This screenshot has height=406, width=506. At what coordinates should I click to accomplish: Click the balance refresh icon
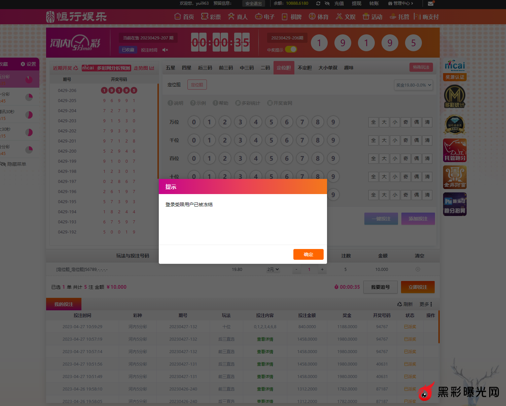pos(318,3)
